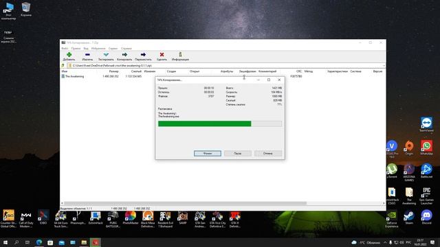Open the Tools menu in 7-Zip

click(x=113, y=49)
